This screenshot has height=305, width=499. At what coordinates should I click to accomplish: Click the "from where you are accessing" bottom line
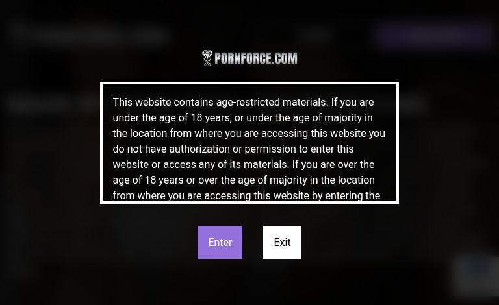246,195
